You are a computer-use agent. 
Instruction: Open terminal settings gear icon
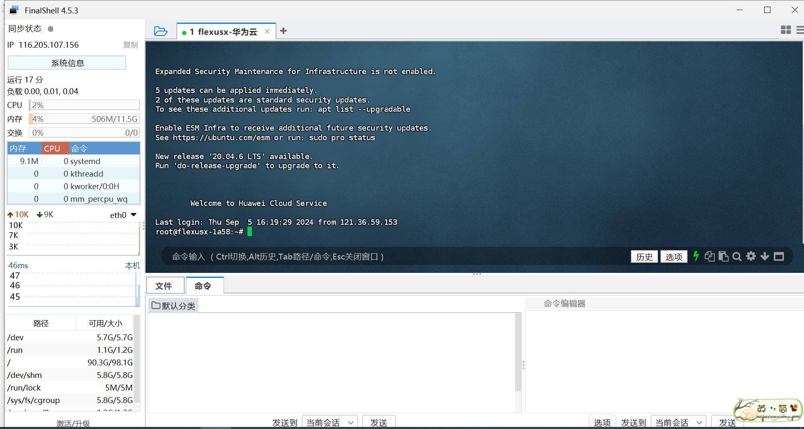coord(751,256)
